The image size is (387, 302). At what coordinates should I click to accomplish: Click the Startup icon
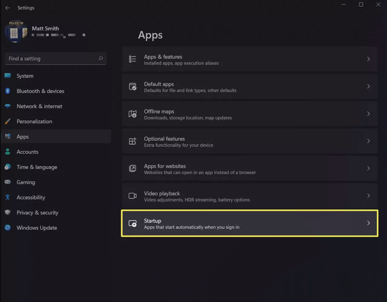click(x=133, y=223)
